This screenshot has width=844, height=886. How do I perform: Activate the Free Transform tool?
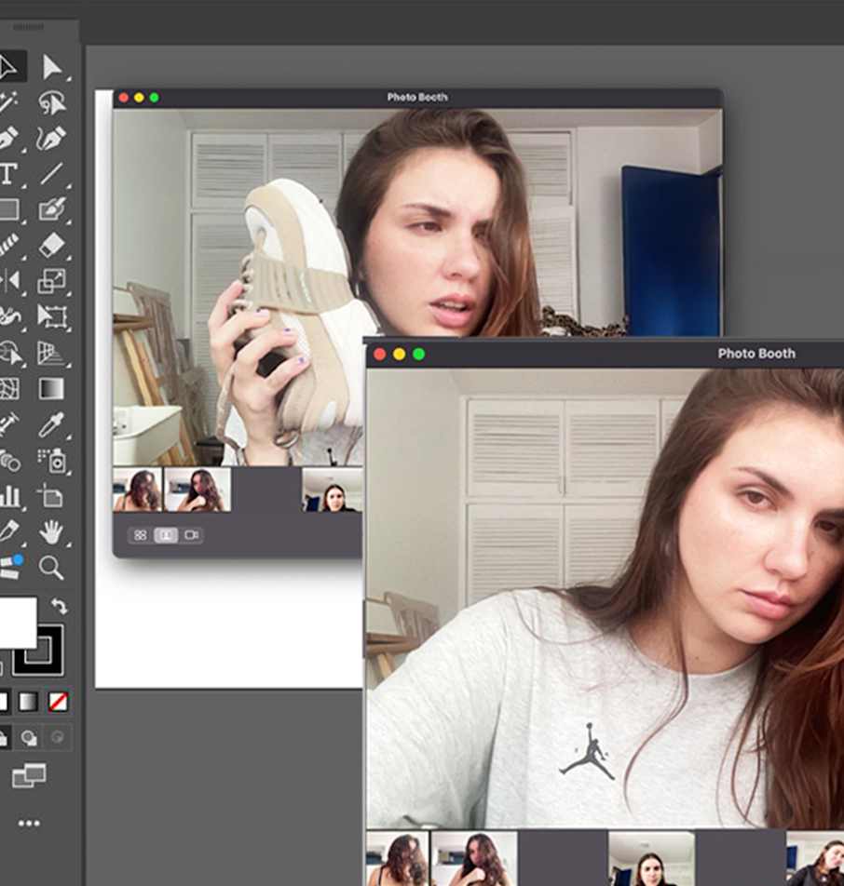pyautogui.click(x=52, y=316)
